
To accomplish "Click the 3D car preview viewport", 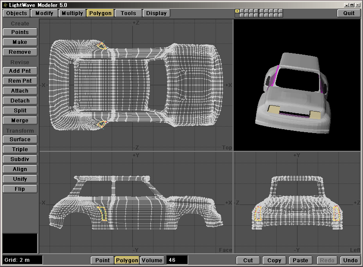I will pos(297,85).
